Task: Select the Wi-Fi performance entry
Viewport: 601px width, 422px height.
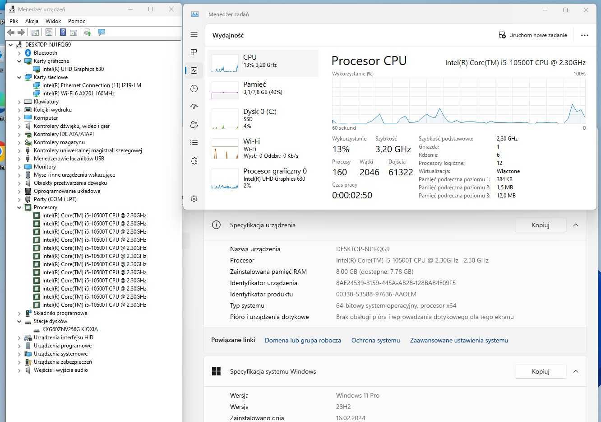Action: point(263,148)
